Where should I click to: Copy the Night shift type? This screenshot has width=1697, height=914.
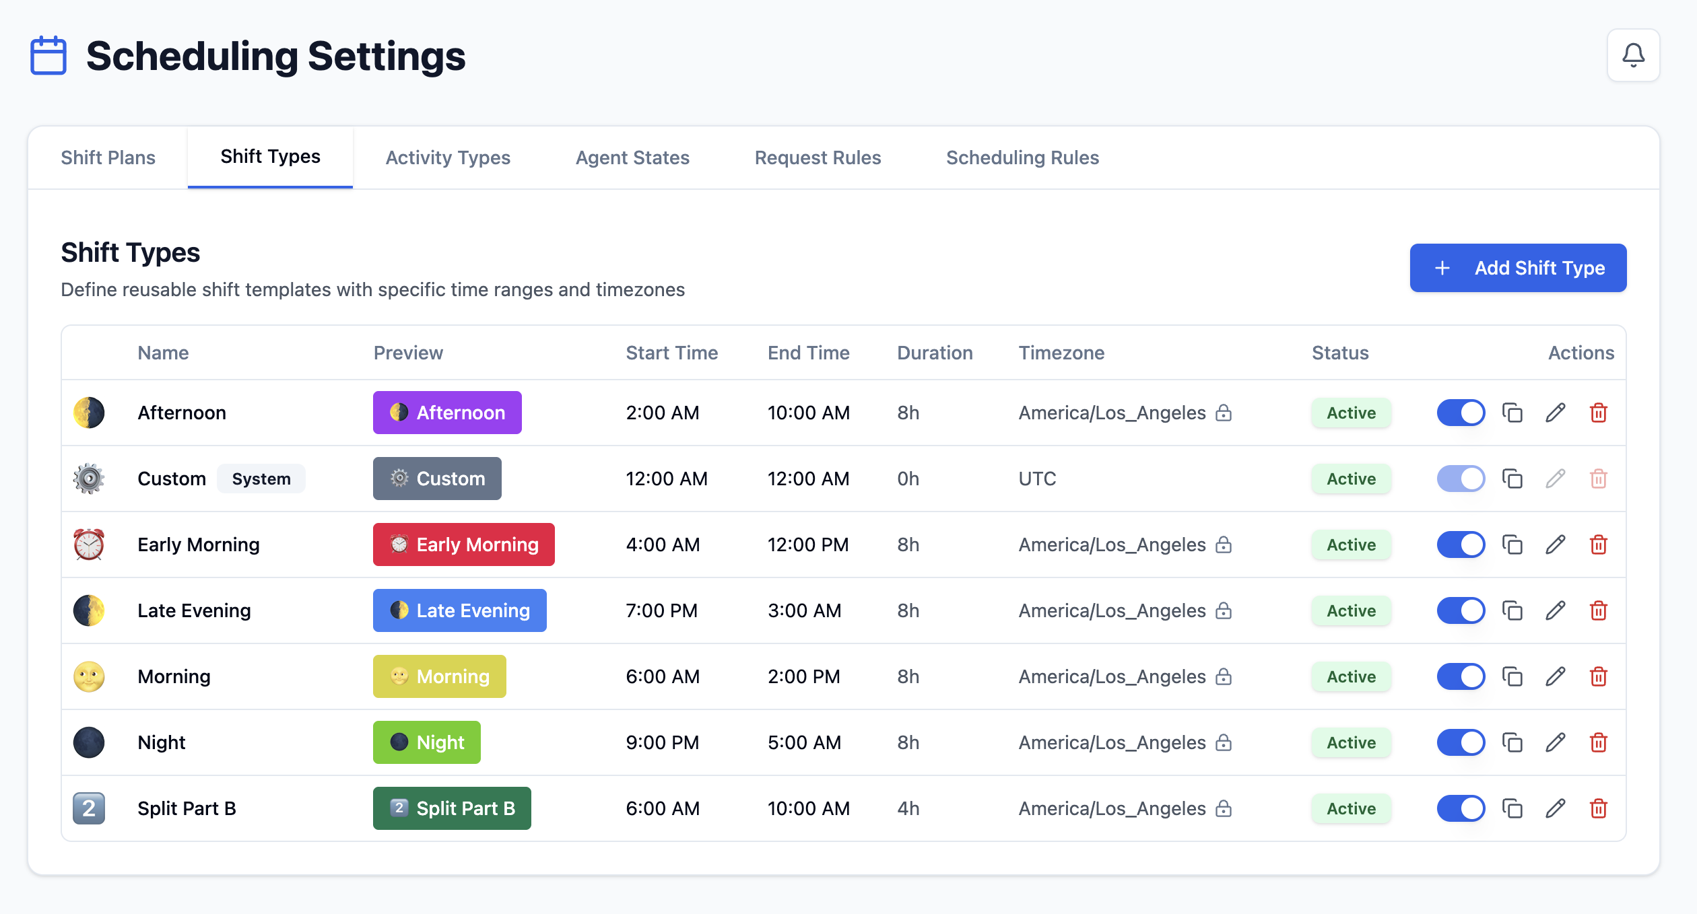1512,742
